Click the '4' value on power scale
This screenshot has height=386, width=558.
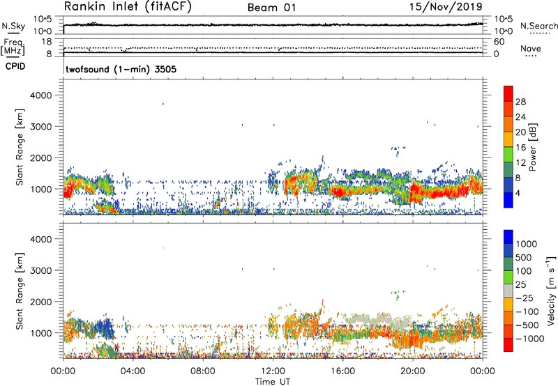[x=518, y=194]
